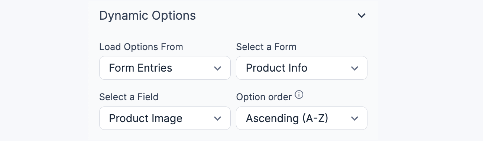
Task: Click the Select a Field label
Action: [x=129, y=97]
